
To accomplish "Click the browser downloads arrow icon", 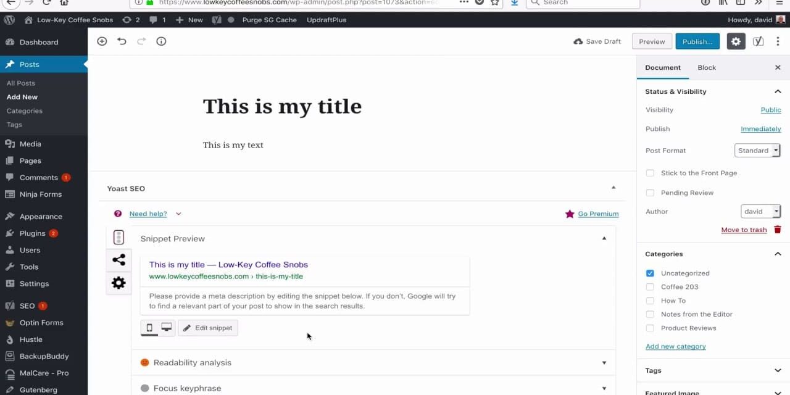I will pos(515,2).
